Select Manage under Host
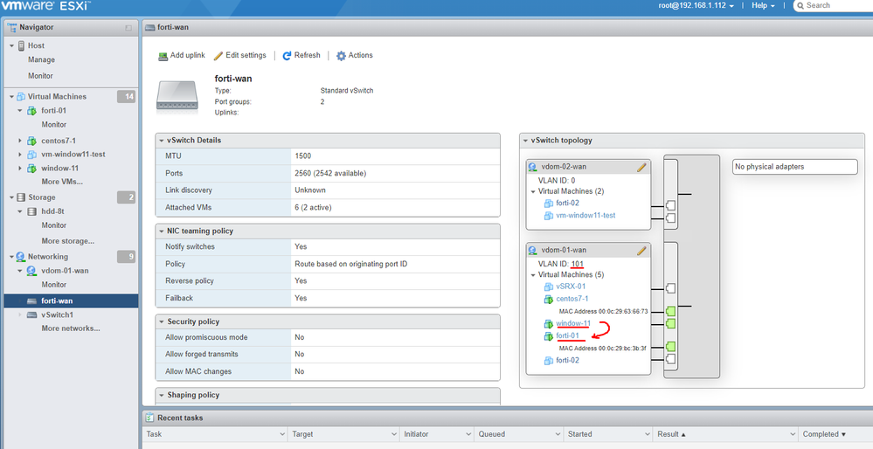This screenshot has height=449, width=873. [x=42, y=60]
